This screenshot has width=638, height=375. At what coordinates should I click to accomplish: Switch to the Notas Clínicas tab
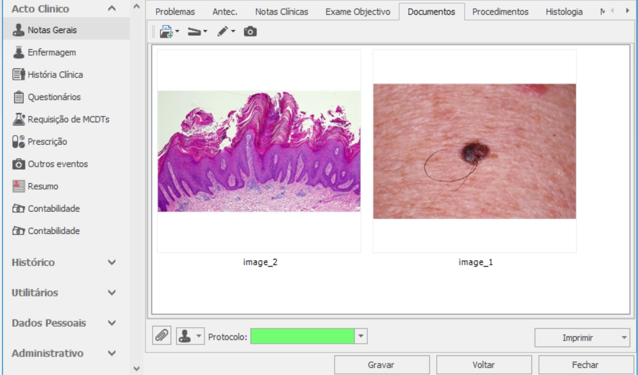click(x=281, y=11)
